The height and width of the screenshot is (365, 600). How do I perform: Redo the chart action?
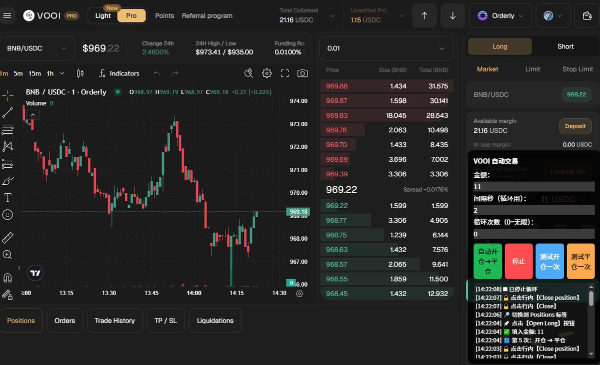pos(174,73)
